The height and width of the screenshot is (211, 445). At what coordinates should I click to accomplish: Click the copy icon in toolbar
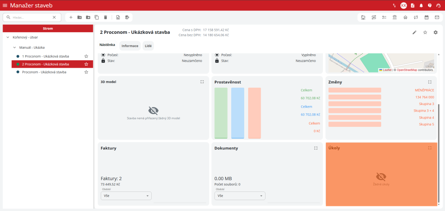[96, 17]
